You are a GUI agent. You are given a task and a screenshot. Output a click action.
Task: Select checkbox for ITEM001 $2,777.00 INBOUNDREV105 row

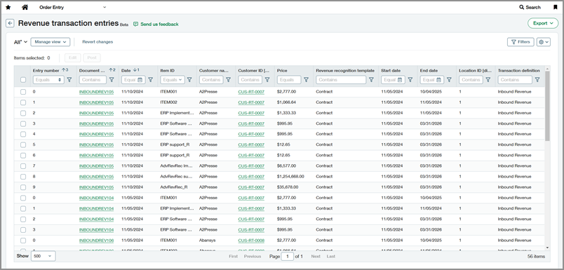coord(23,92)
